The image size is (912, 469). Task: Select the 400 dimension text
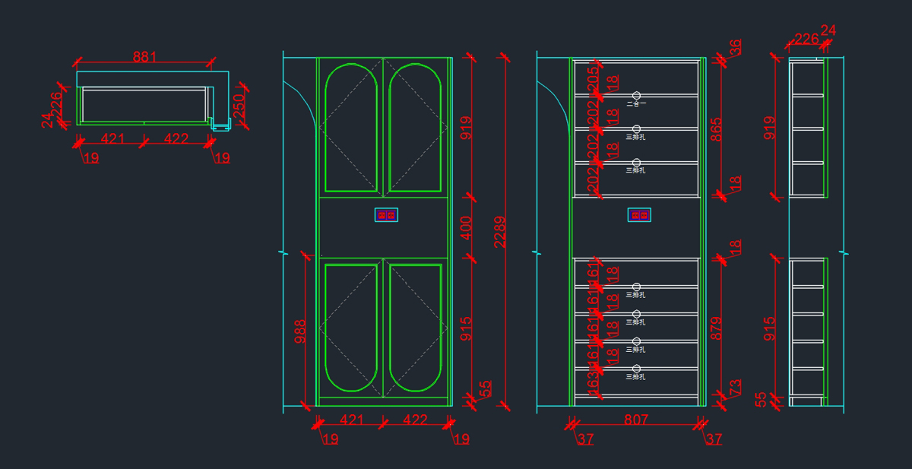pyautogui.click(x=467, y=228)
